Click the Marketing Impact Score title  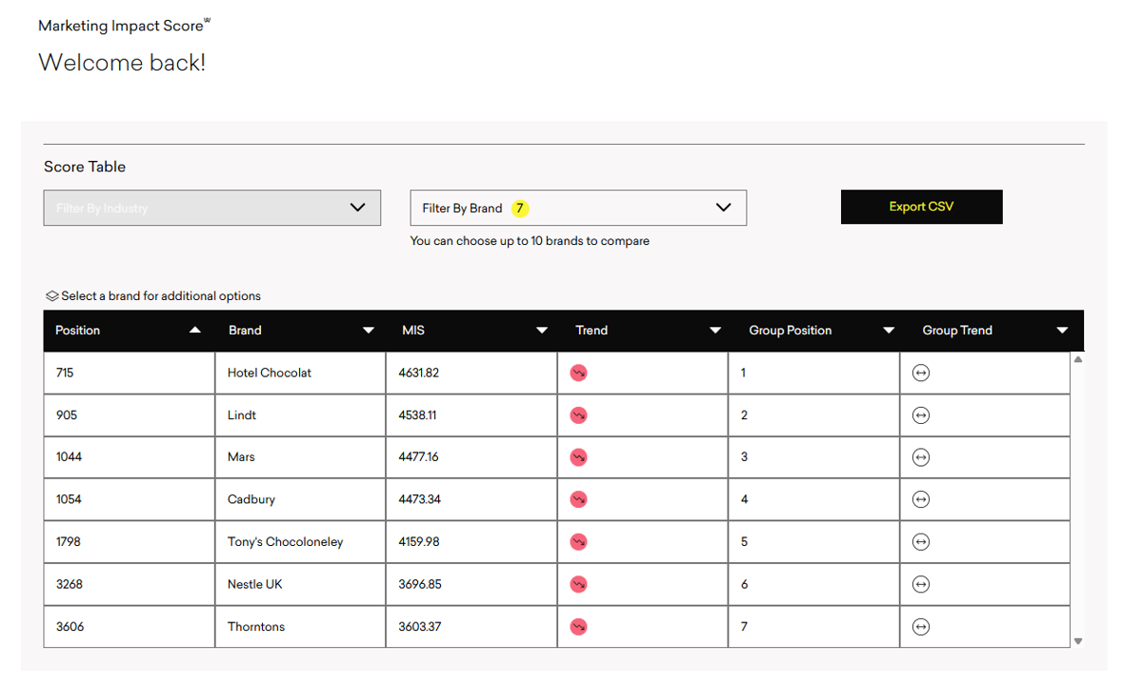pyautogui.click(x=124, y=26)
